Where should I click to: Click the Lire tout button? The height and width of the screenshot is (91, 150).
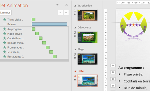point(5,13)
